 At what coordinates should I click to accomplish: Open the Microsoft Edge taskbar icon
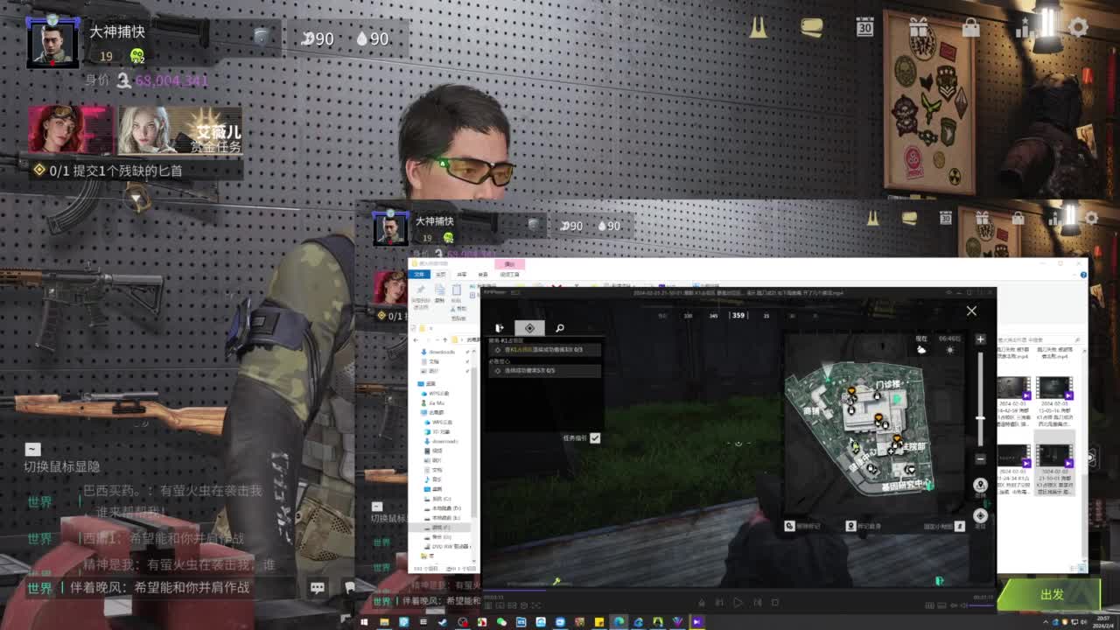pos(619,622)
